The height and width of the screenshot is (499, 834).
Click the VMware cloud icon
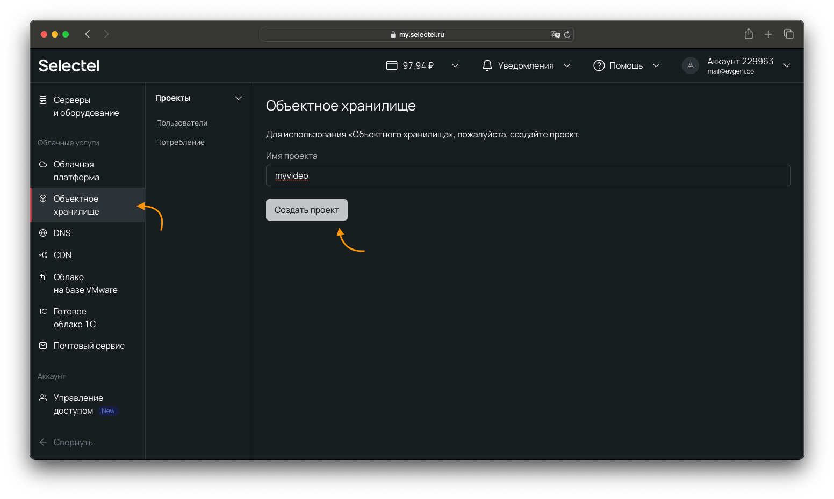click(x=43, y=277)
